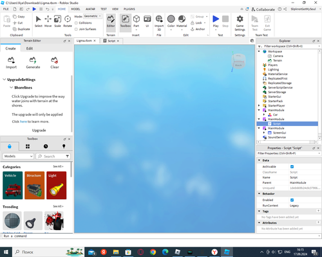Open the Vehicle category thumbnail
The height and width of the screenshot is (257, 322).
(13, 185)
